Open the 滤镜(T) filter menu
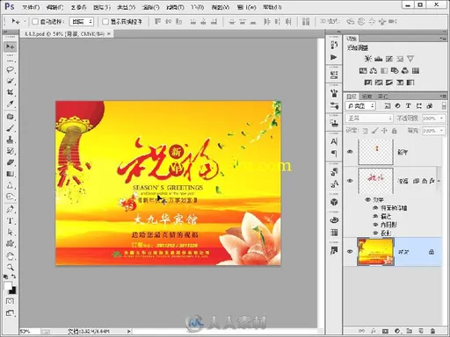This screenshot has width=450, height=337. [175, 7]
